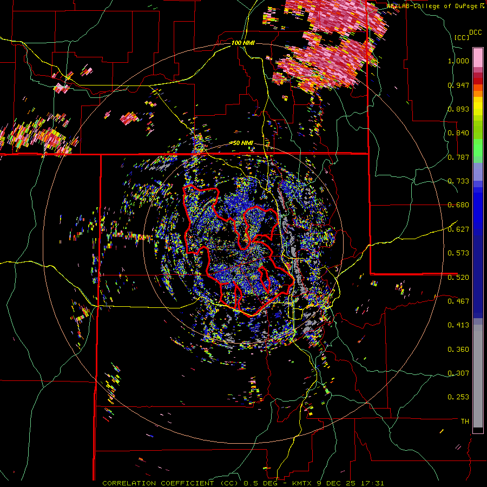Select the 0.573 scale value
487x487 pixels.
(x=458, y=253)
